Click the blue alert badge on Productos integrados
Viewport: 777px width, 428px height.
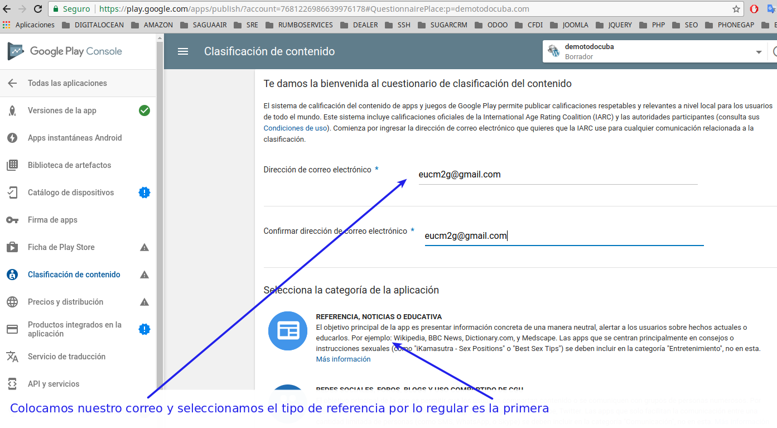tap(144, 329)
